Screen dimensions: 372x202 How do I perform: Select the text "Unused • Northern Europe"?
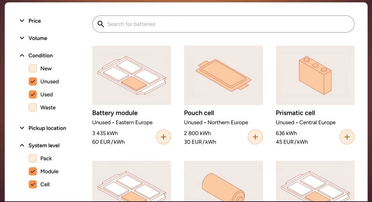click(216, 123)
